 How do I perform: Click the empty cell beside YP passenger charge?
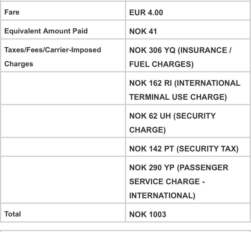(63, 180)
